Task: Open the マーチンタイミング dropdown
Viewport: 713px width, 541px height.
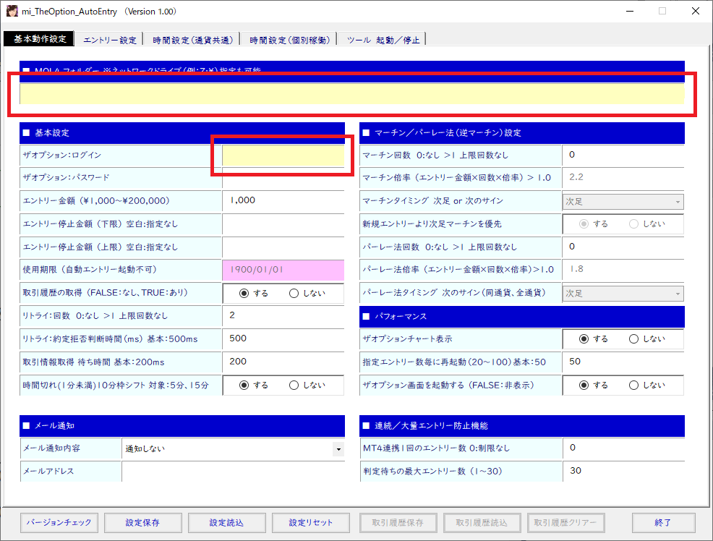Action: [678, 201]
